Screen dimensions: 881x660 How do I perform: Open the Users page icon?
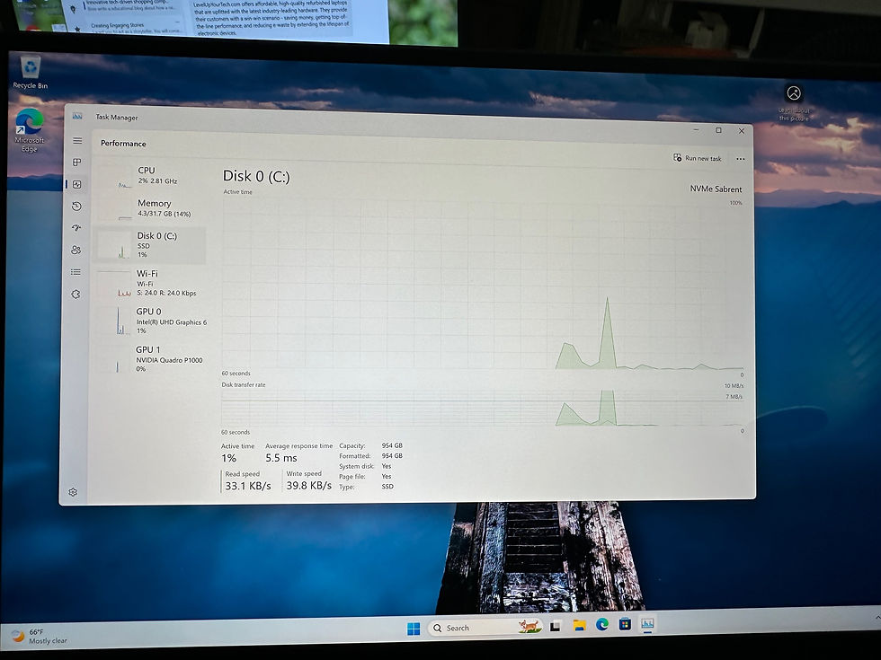click(x=76, y=251)
